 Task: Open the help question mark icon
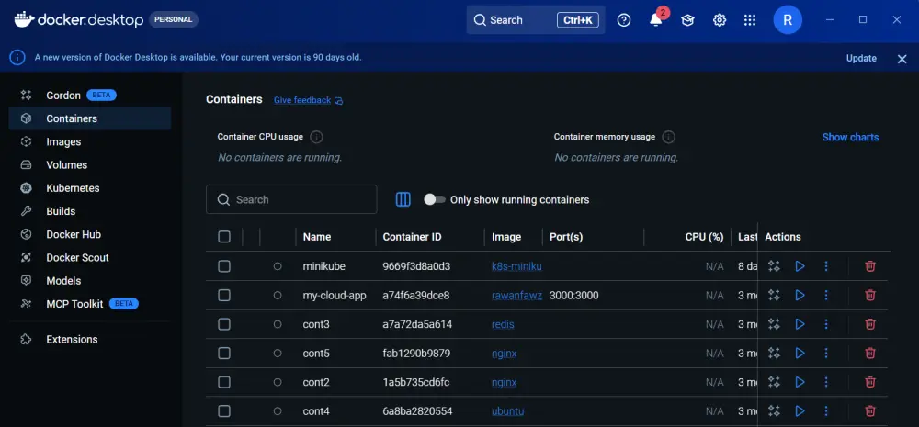(x=624, y=20)
